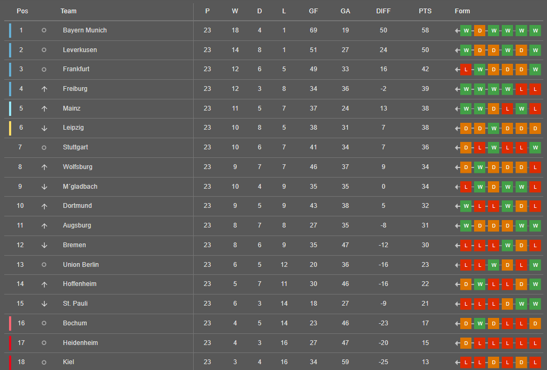The image size is (547, 370).
Task: Select the green W badge in Bochum's form
Action: [x=479, y=323]
